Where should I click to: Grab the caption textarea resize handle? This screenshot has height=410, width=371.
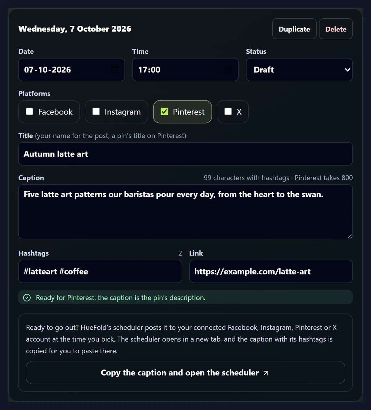coord(350,236)
